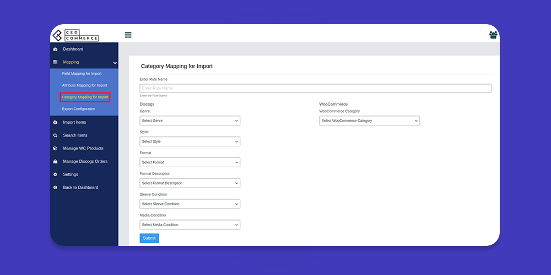551x275 pixels.
Task: Click the Sleeve Condition label
Action: pos(153,194)
